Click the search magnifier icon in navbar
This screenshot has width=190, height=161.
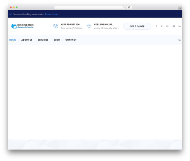click(x=179, y=40)
